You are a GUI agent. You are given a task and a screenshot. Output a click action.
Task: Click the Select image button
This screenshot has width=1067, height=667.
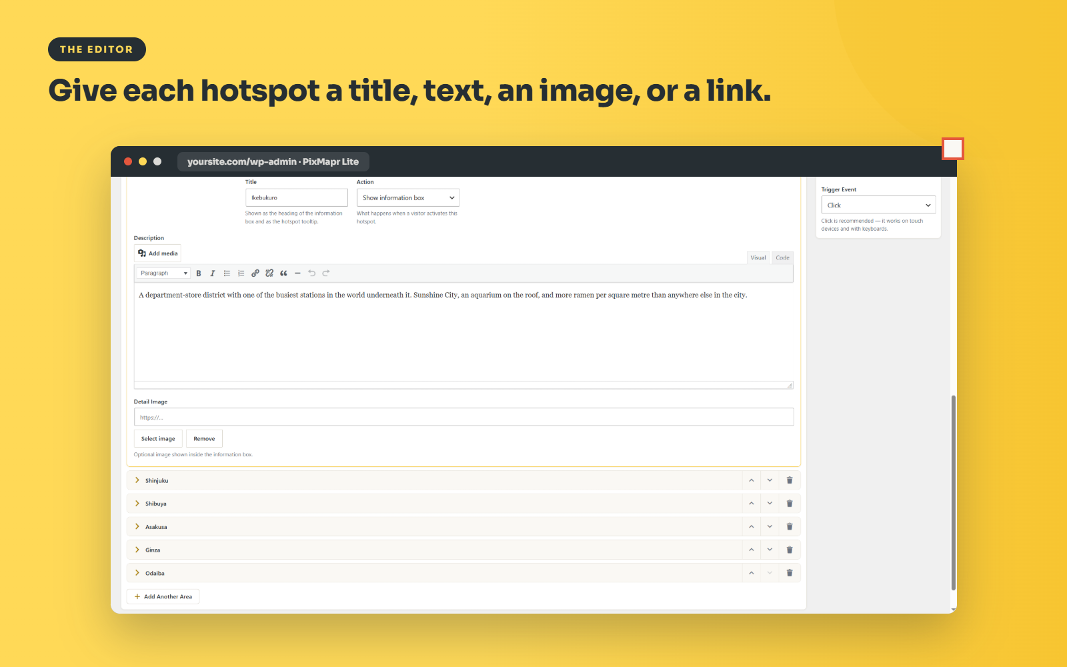point(158,439)
